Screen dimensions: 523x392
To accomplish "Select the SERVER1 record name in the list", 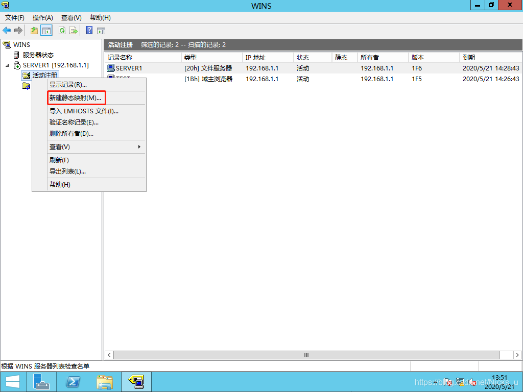I will pyautogui.click(x=129, y=68).
